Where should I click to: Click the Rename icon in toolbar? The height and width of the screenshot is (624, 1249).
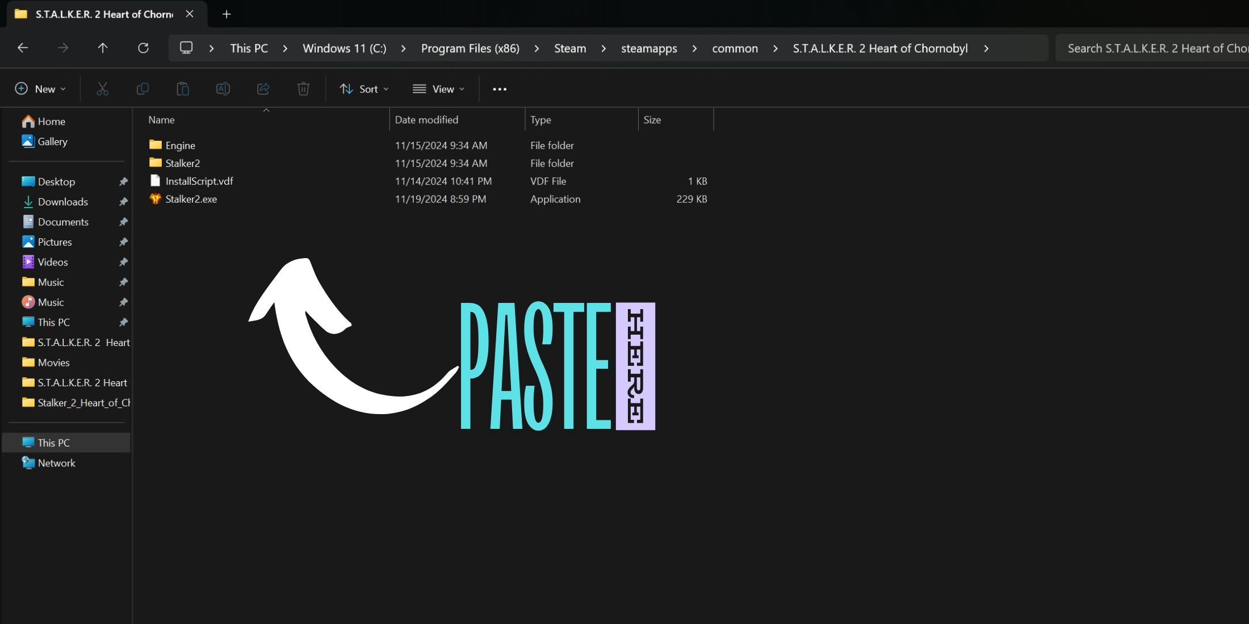tap(223, 89)
